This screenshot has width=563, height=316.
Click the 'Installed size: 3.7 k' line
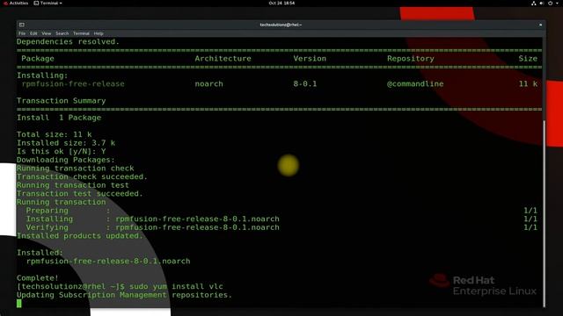coord(66,143)
